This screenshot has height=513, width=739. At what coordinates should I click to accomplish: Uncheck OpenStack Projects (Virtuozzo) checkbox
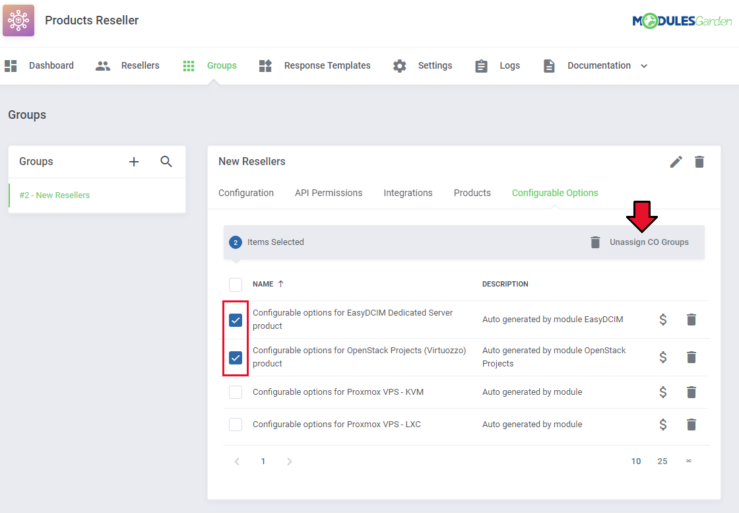click(x=236, y=358)
